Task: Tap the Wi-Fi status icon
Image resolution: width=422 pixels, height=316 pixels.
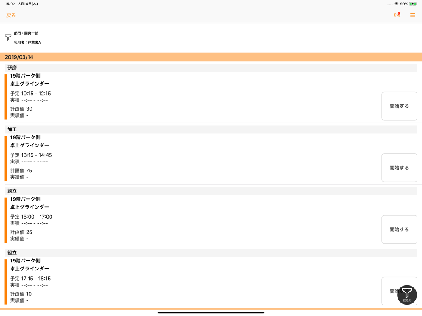Action: [x=396, y=4]
